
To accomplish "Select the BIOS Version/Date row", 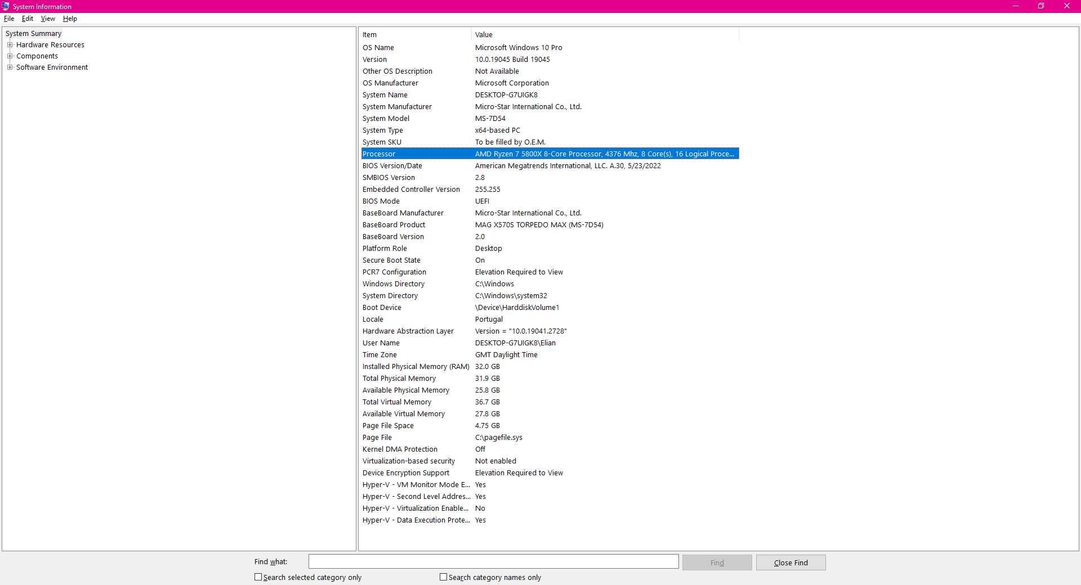I will point(550,166).
